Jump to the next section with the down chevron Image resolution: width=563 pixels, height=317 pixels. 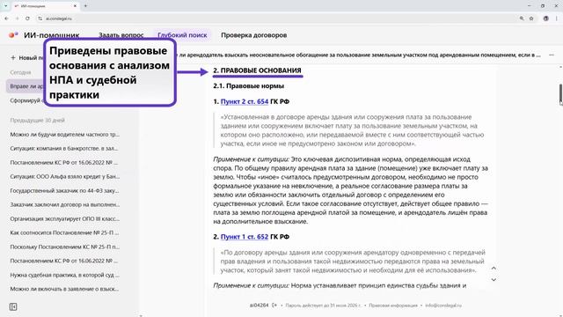pos(494,280)
